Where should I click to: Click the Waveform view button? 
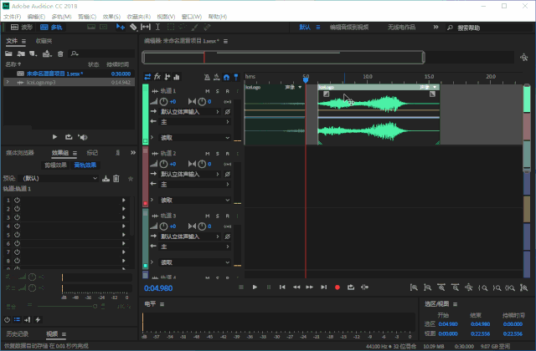click(x=22, y=27)
